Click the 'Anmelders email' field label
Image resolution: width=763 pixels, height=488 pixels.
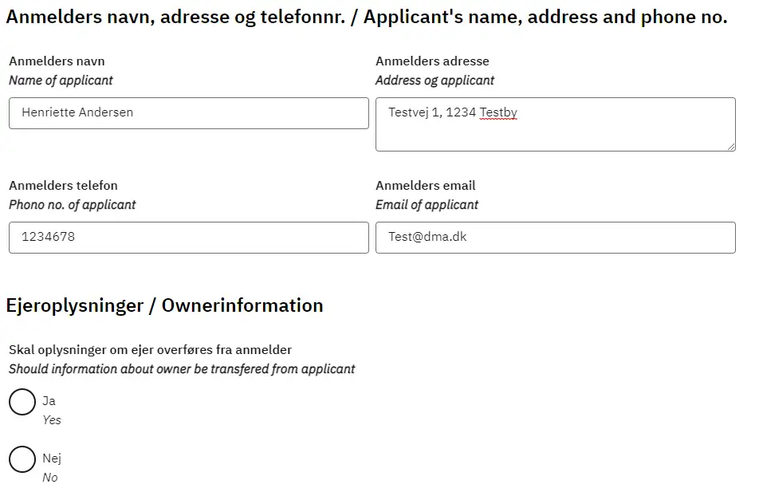tap(425, 186)
